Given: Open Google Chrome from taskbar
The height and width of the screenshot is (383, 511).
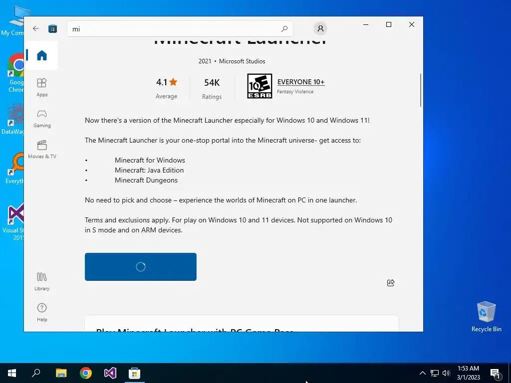Looking at the screenshot, I should pyautogui.click(x=86, y=373).
